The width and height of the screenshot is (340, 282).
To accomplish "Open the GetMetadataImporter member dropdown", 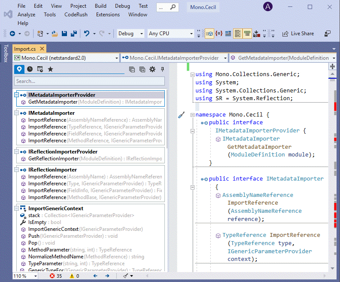I will tap(284, 58).
